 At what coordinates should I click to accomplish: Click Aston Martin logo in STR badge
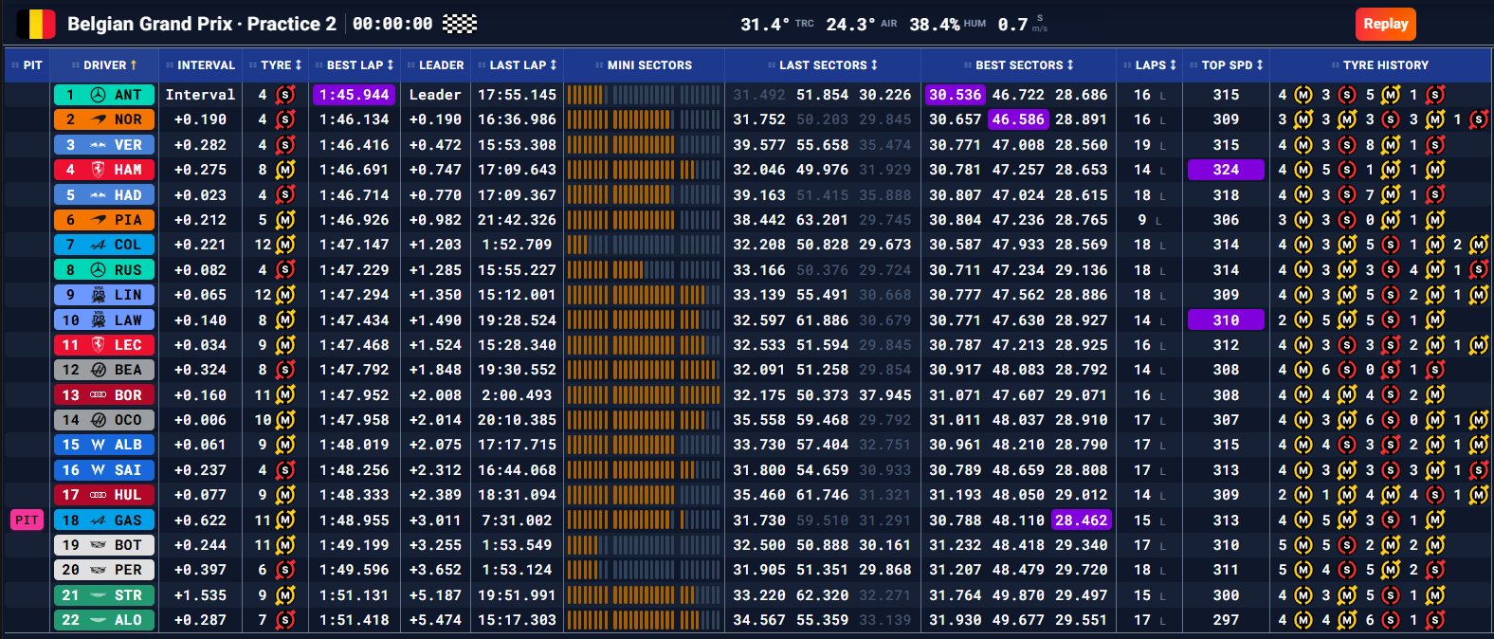tap(98, 595)
